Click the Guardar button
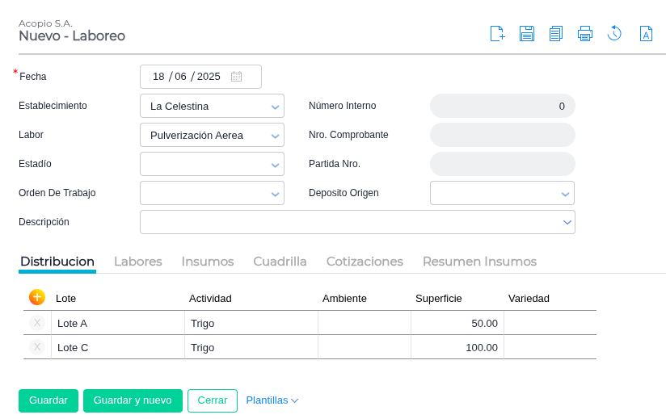 [48, 400]
